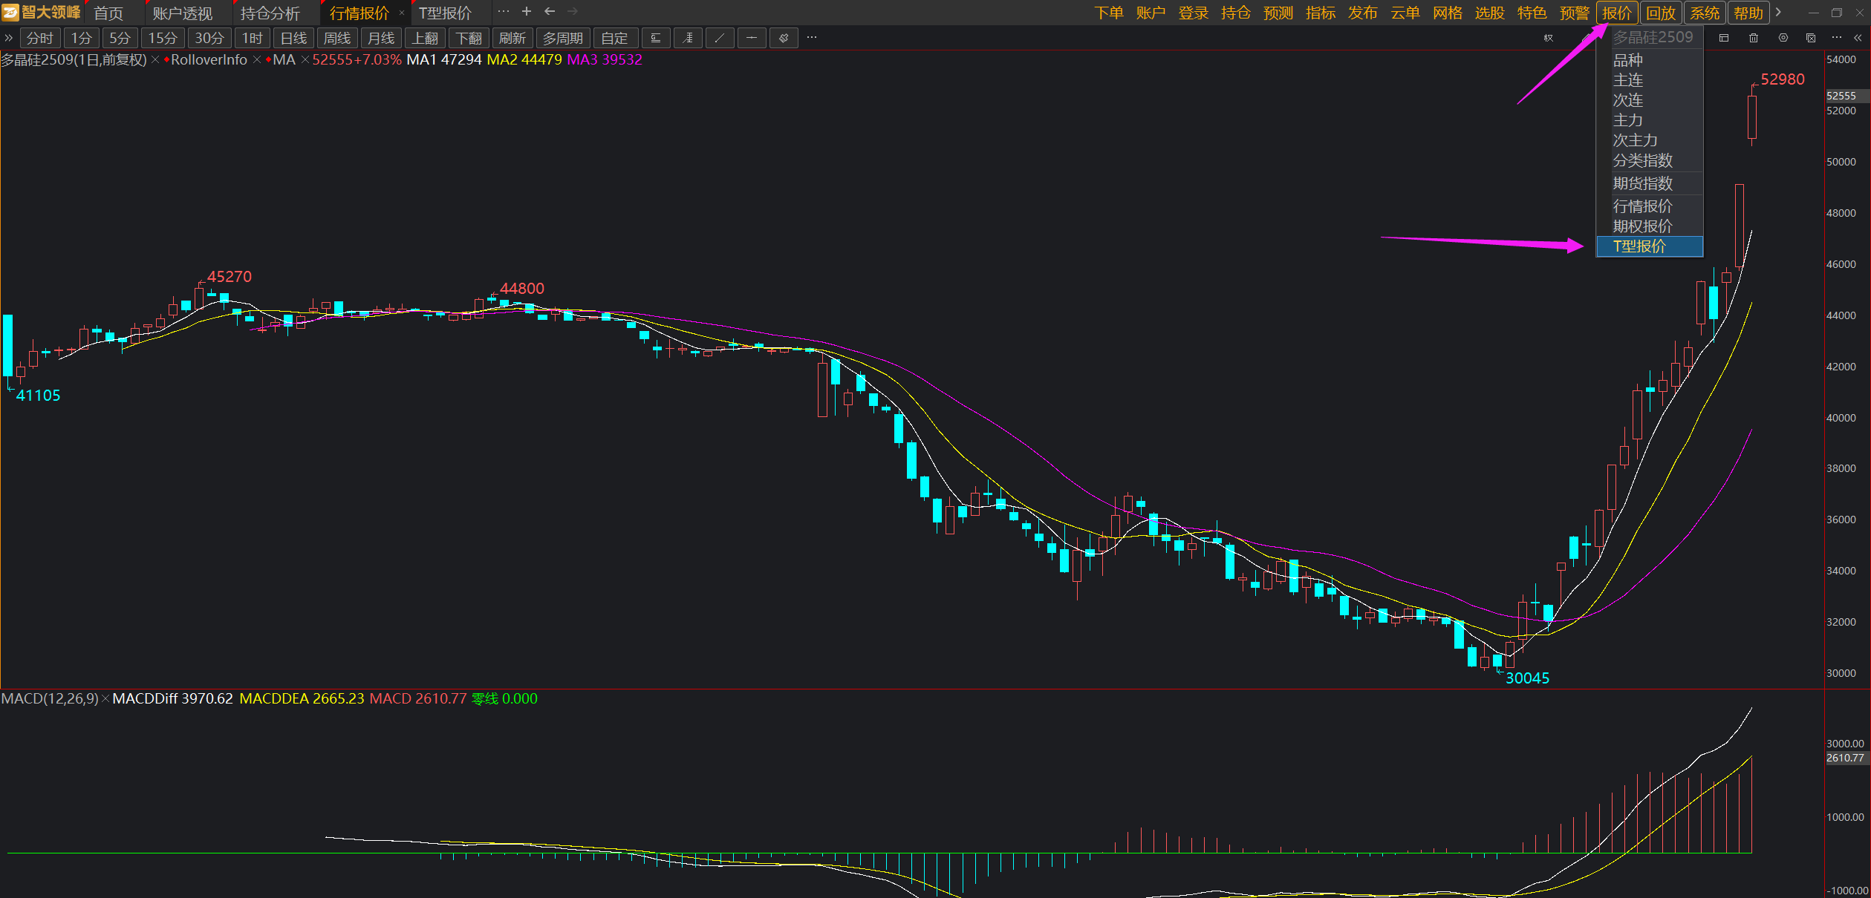Switch chart period to 分时
This screenshot has height=898, width=1871.
pyautogui.click(x=40, y=38)
